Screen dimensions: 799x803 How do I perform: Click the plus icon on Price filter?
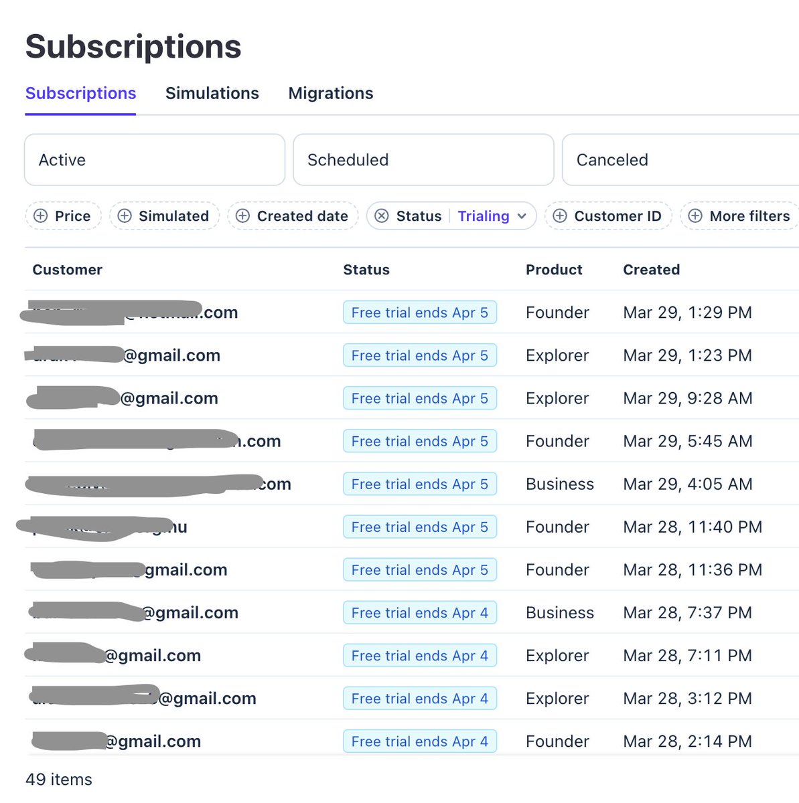coord(41,215)
